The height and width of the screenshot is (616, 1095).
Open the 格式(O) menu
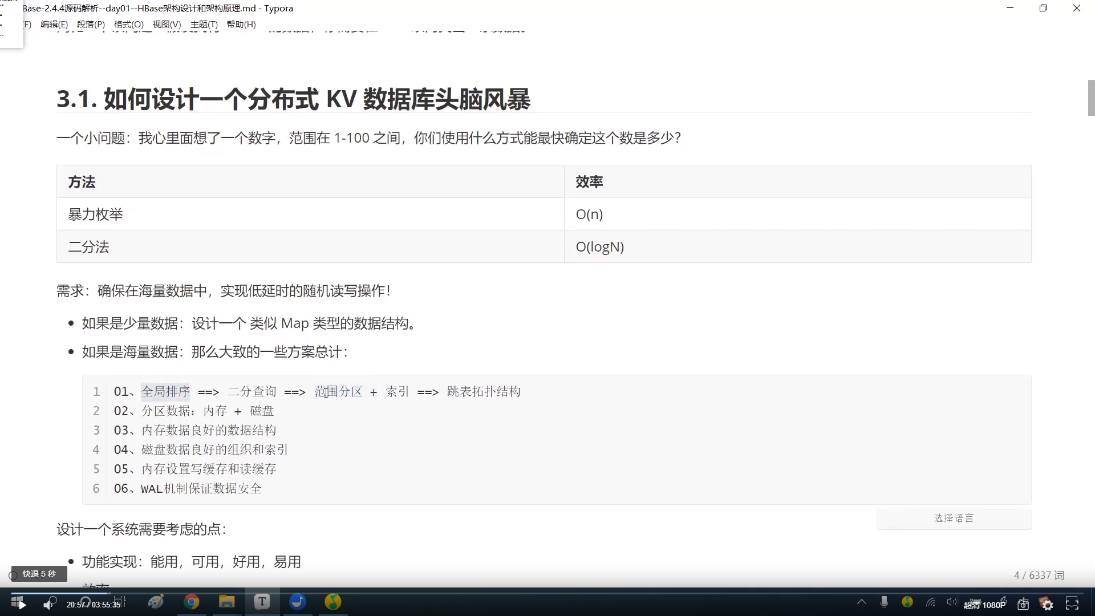coord(128,25)
